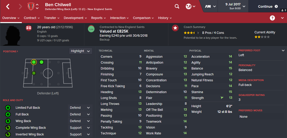Open the search magnifier icon
Viewport: 287px width, 138px height.
[177, 6]
